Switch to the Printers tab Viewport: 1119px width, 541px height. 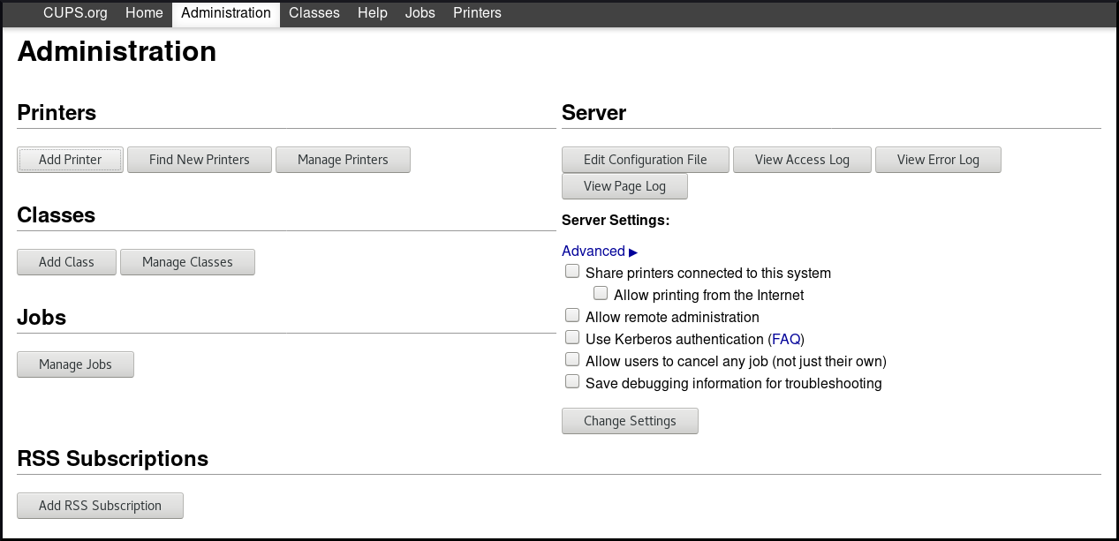pyautogui.click(x=477, y=13)
